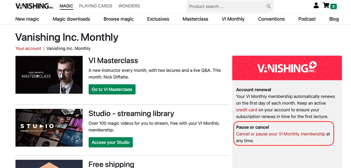The image size is (351, 168).
Task: Open the Wonders tab
Action: tap(129, 6)
